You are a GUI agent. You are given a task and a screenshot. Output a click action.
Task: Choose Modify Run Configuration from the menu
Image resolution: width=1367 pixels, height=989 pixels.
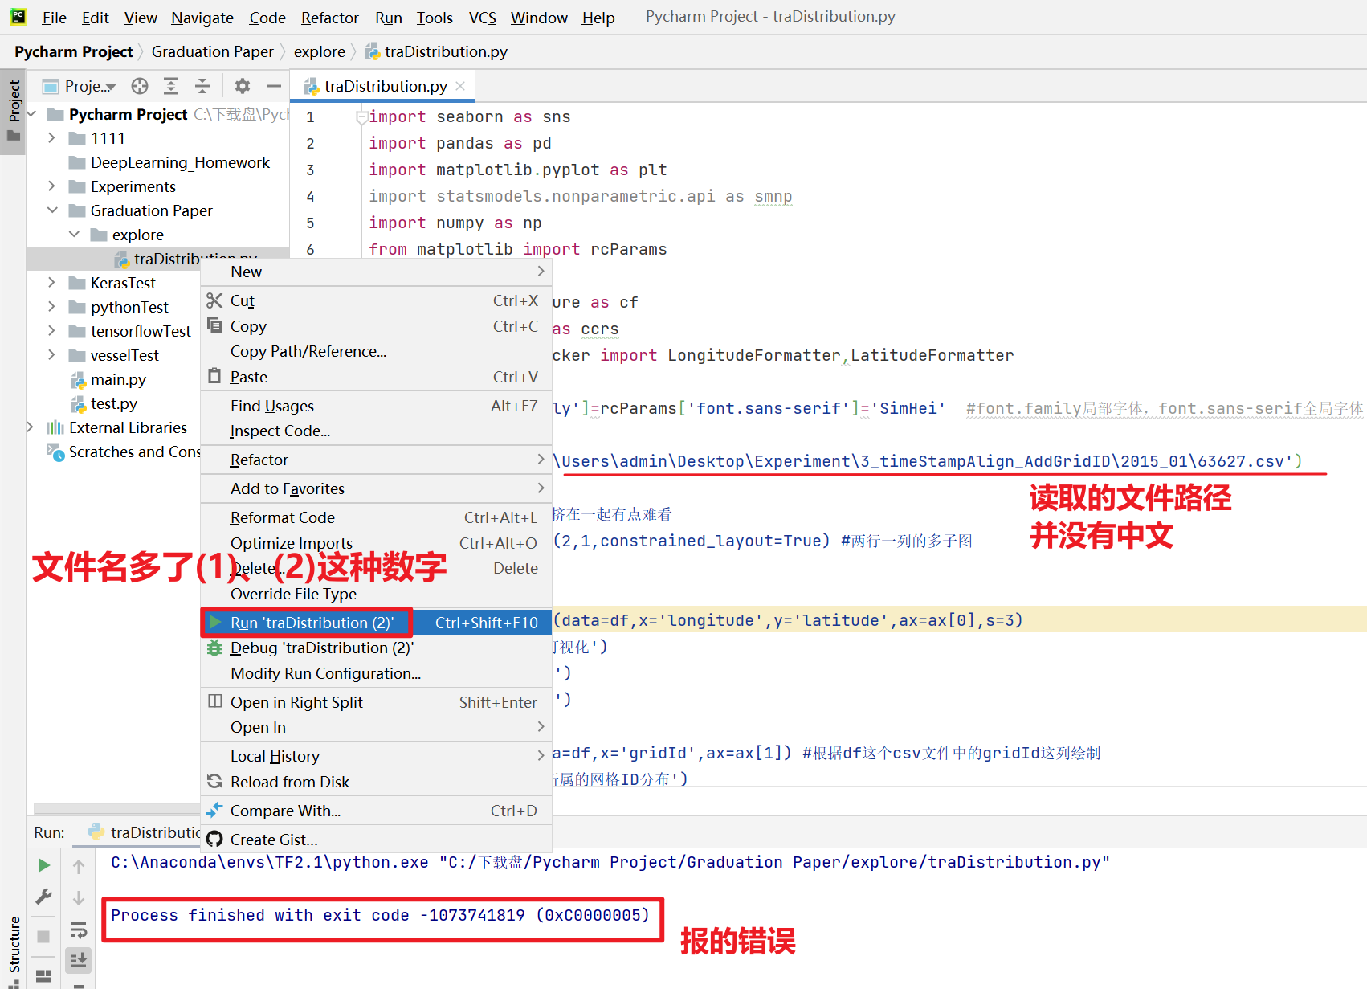(x=324, y=673)
